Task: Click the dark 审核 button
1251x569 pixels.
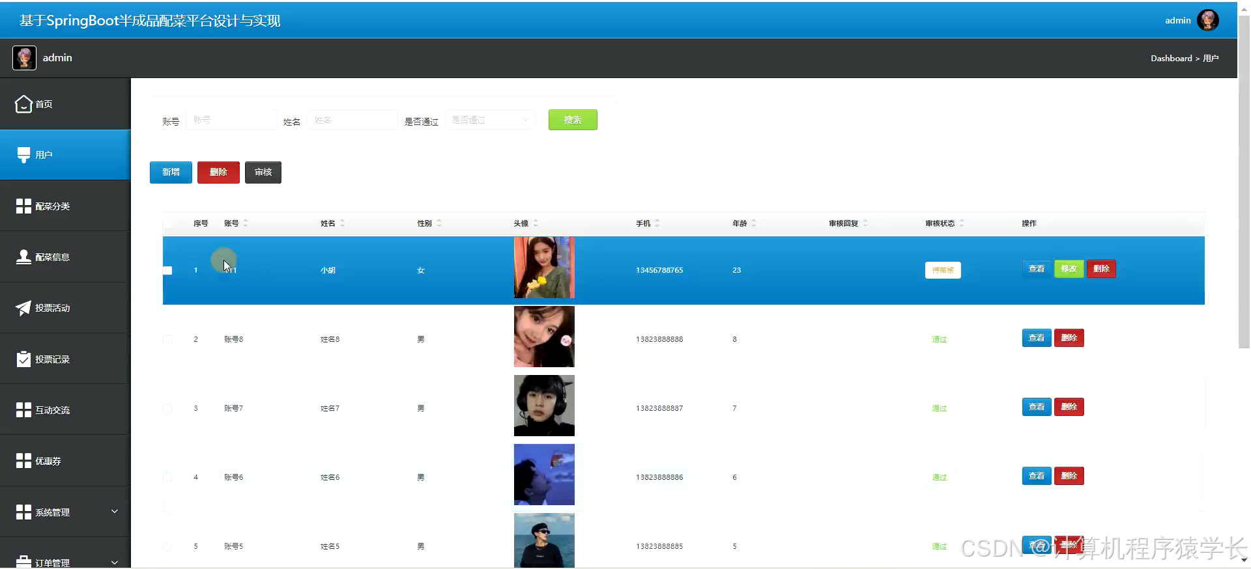Action: pyautogui.click(x=263, y=173)
